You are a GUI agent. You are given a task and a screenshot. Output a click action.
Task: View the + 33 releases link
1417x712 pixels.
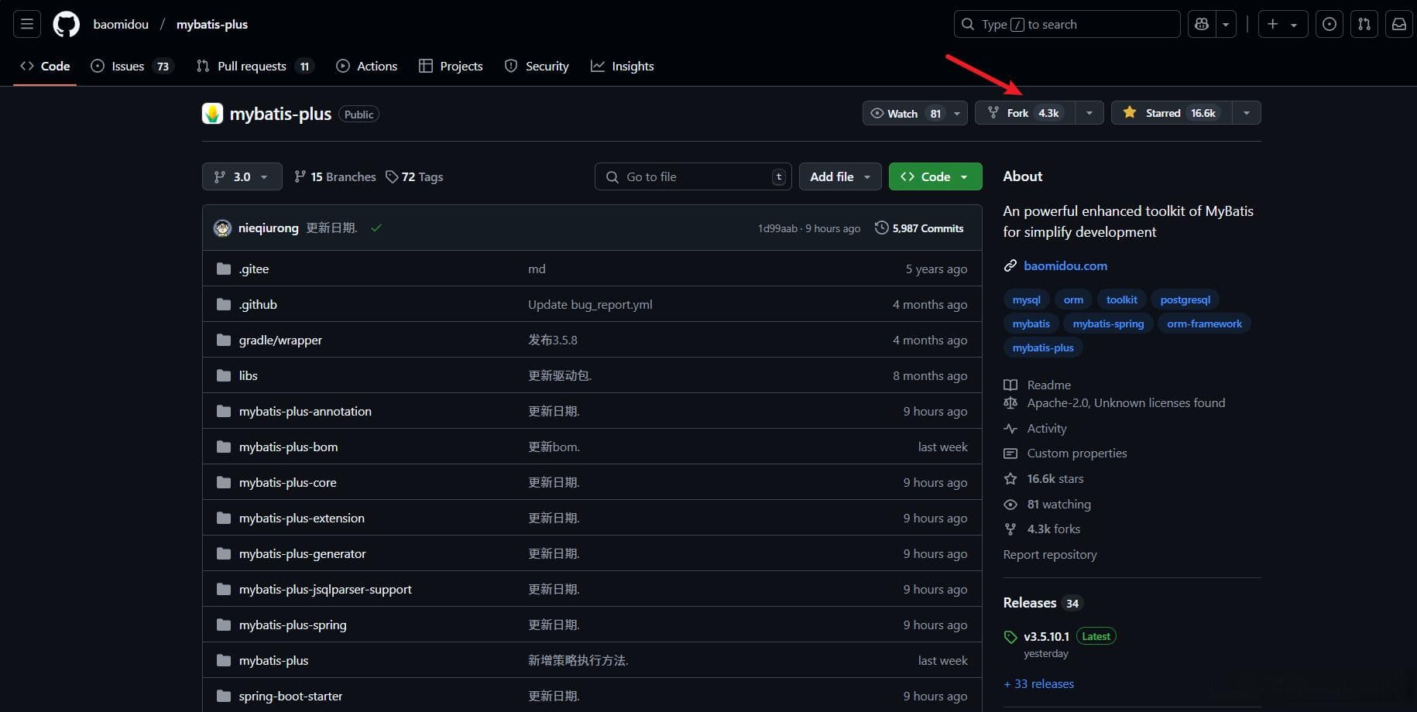pyautogui.click(x=1038, y=683)
